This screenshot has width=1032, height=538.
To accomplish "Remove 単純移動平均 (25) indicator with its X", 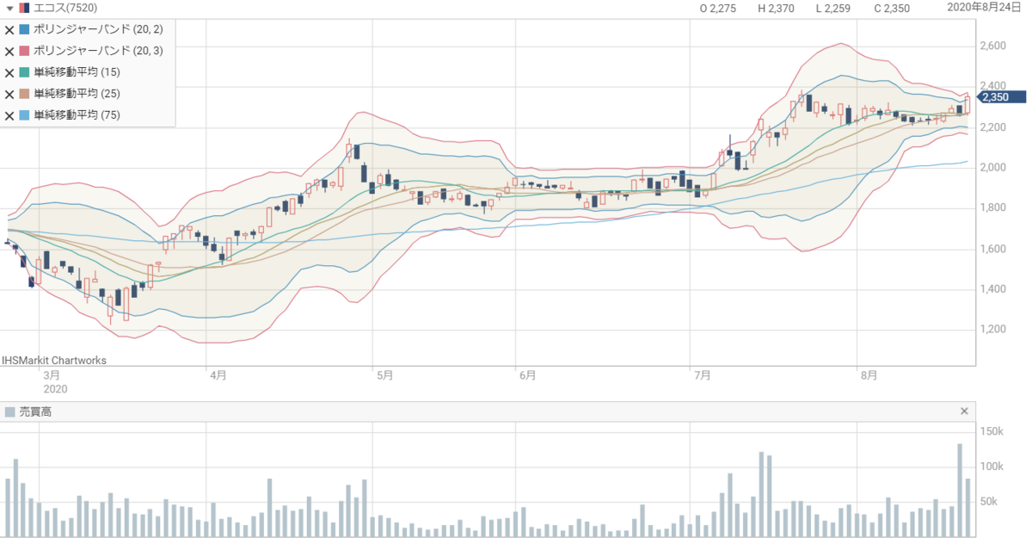I will 9,95.
